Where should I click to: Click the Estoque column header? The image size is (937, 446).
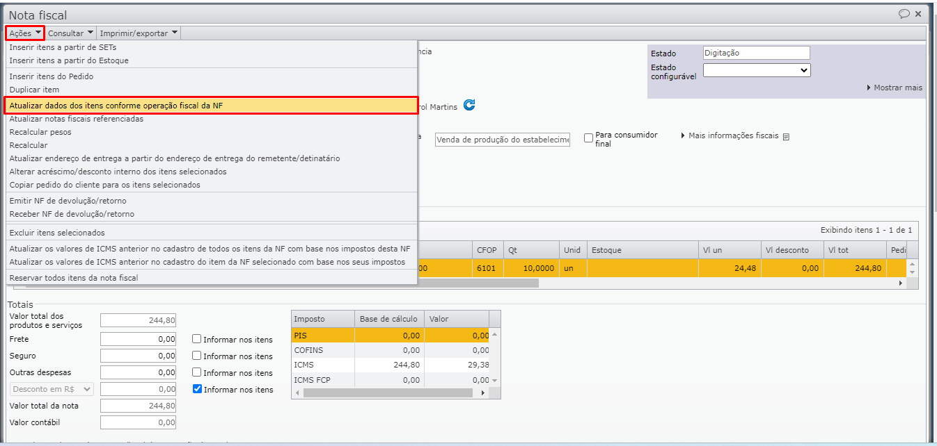point(643,250)
